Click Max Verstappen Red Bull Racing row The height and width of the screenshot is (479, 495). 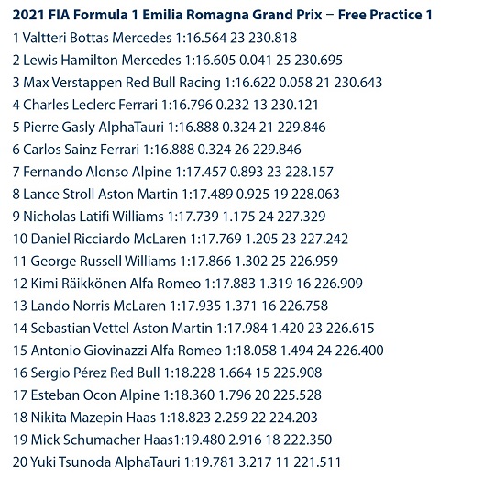[x=197, y=83]
